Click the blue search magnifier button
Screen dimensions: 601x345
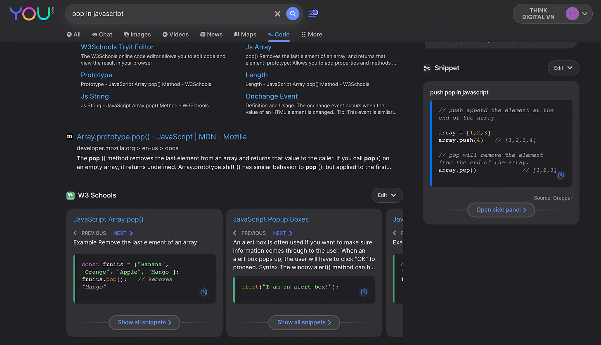pos(293,14)
